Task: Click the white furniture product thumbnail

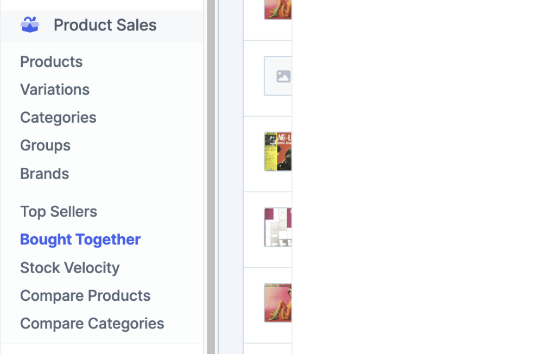Action: coord(279,227)
